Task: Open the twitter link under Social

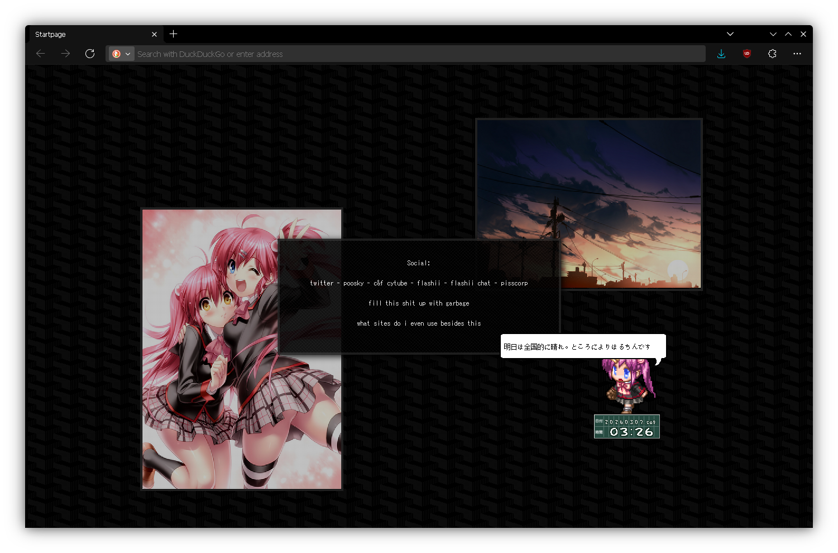Action: (x=322, y=283)
